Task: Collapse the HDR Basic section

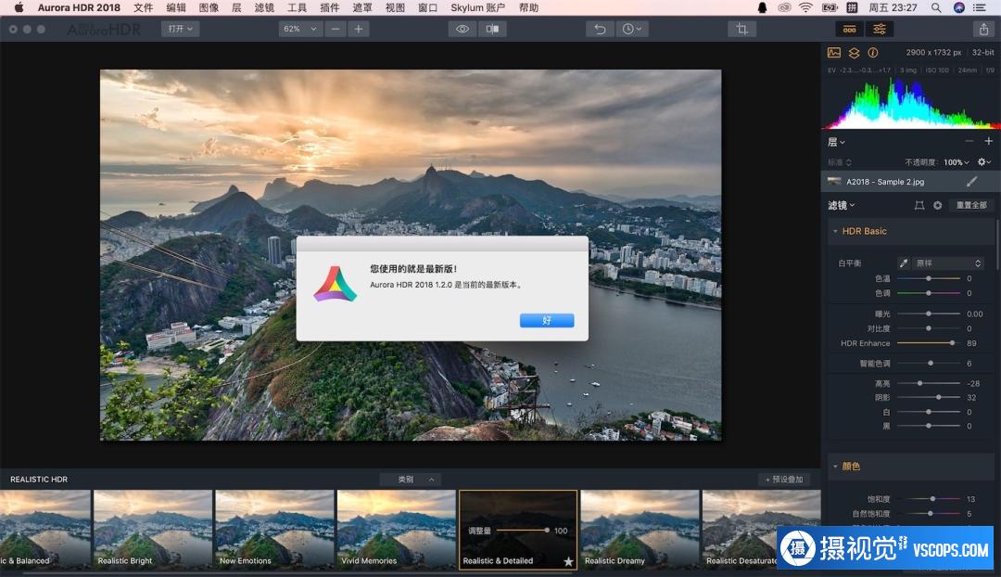Action: click(835, 231)
